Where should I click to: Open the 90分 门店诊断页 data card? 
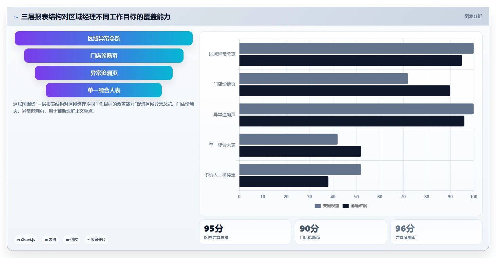pyautogui.click(x=341, y=232)
